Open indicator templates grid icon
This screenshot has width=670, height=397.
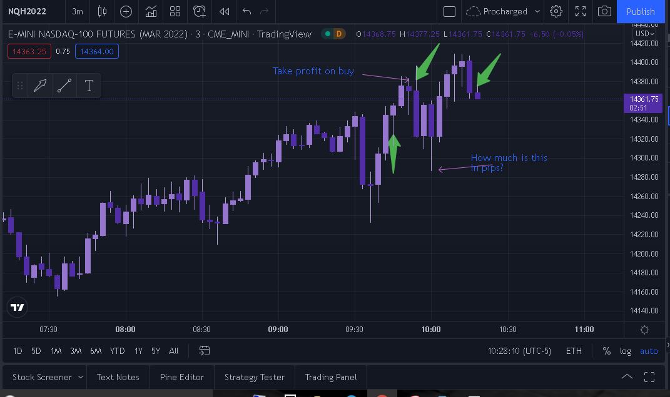tap(175, 11)
